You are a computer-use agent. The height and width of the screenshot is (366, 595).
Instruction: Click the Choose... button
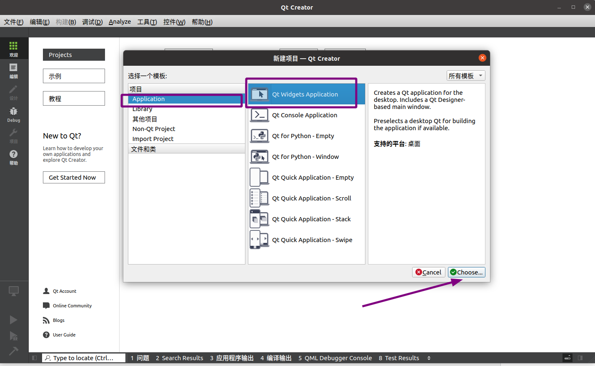(466, 272)
